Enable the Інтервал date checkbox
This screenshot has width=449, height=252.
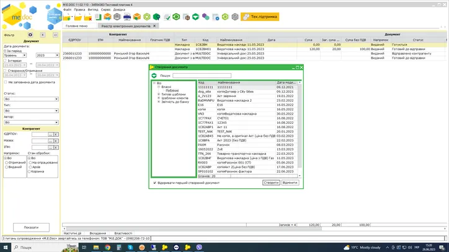pos(6,60)
